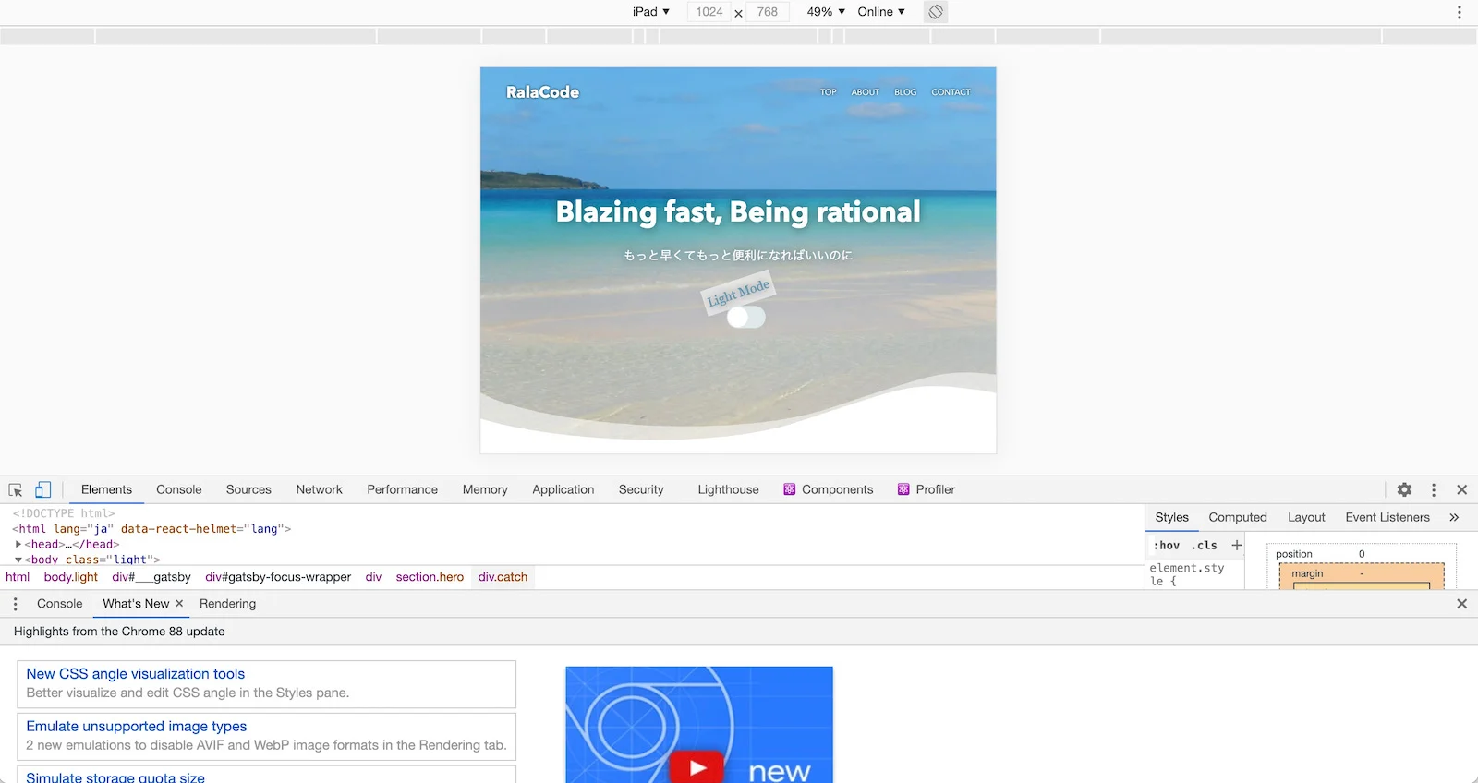1478x783 pixels.
Task: Open Emulate unsupported image types link
Action: 137,728
